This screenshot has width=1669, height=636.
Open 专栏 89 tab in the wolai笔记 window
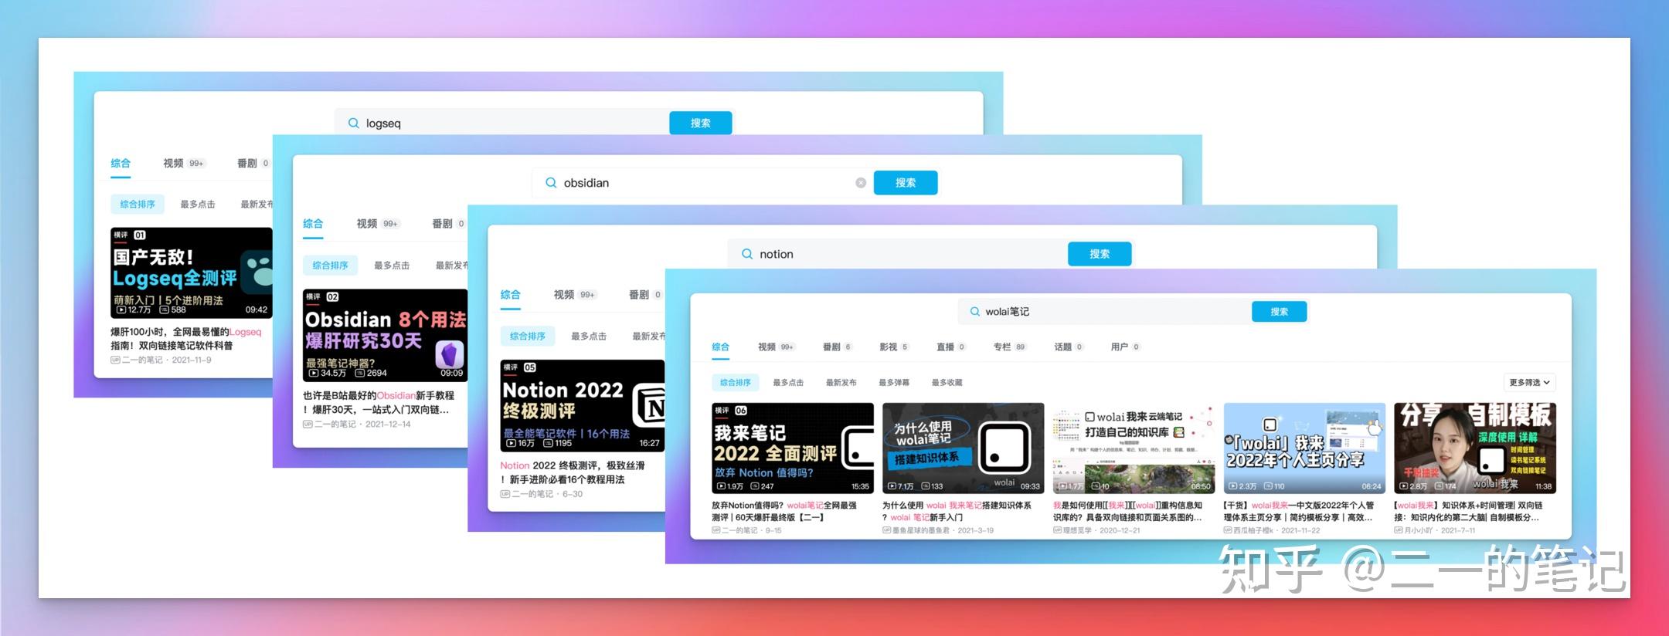(1010, 347)
